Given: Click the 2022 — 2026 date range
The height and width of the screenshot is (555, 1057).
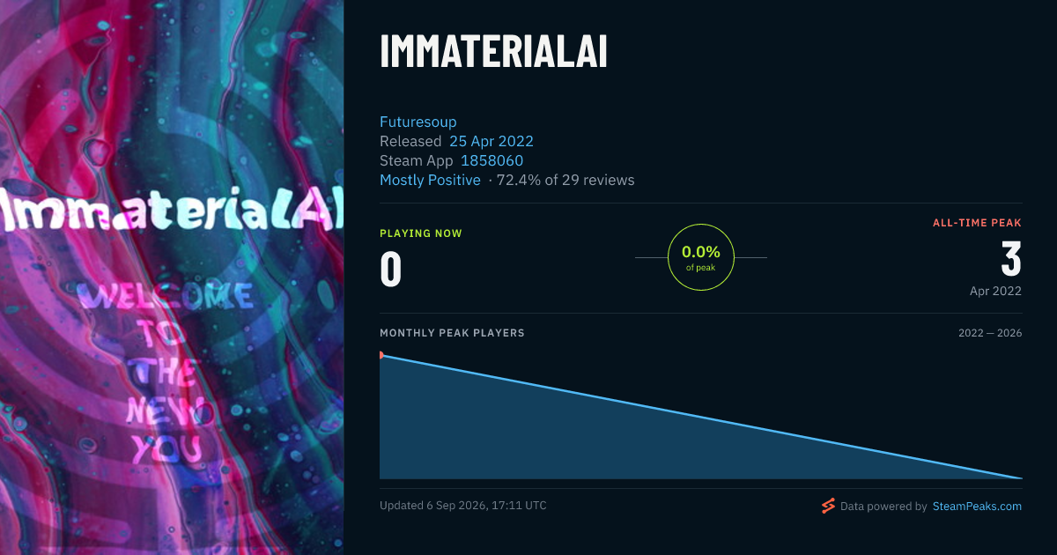Looking at the screenshot, I should pyautogui.click(x=990, y=333).
